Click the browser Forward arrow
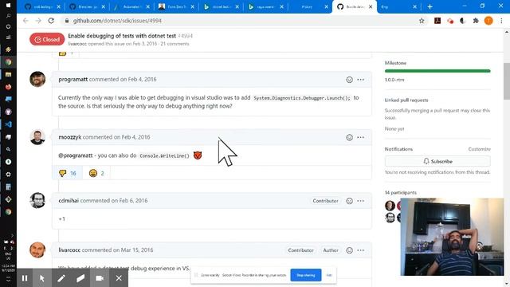 tap(38, 21)
